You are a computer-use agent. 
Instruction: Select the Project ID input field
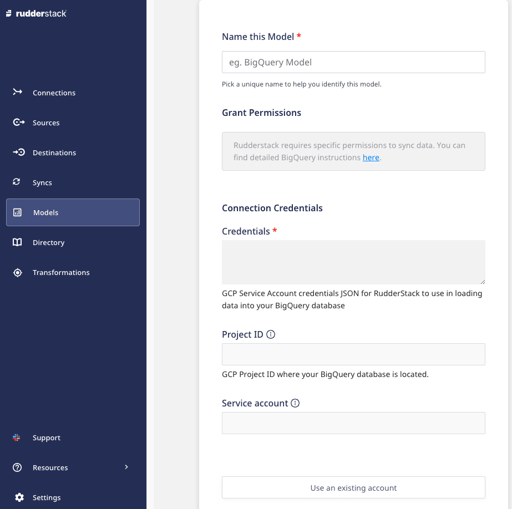(353, 354)
